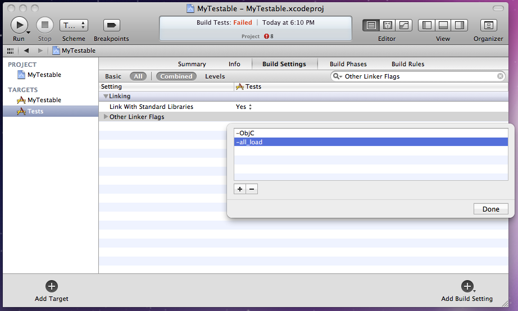Click the MyTestable jump bar item

point(74,51)
